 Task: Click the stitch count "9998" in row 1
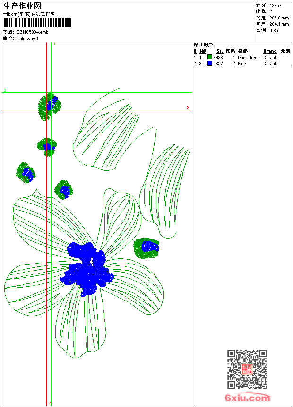(218, 58)
